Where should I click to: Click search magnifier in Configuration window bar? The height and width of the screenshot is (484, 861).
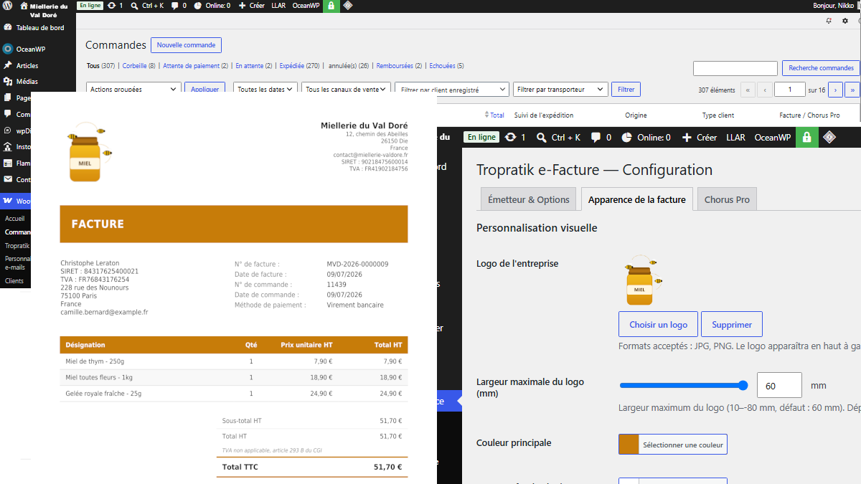pyautogui.click(x=540, y=137)
